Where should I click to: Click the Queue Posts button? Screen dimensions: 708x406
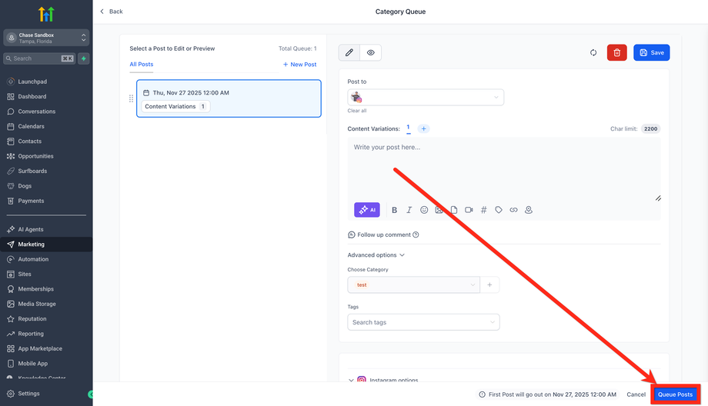pos(675,394)
